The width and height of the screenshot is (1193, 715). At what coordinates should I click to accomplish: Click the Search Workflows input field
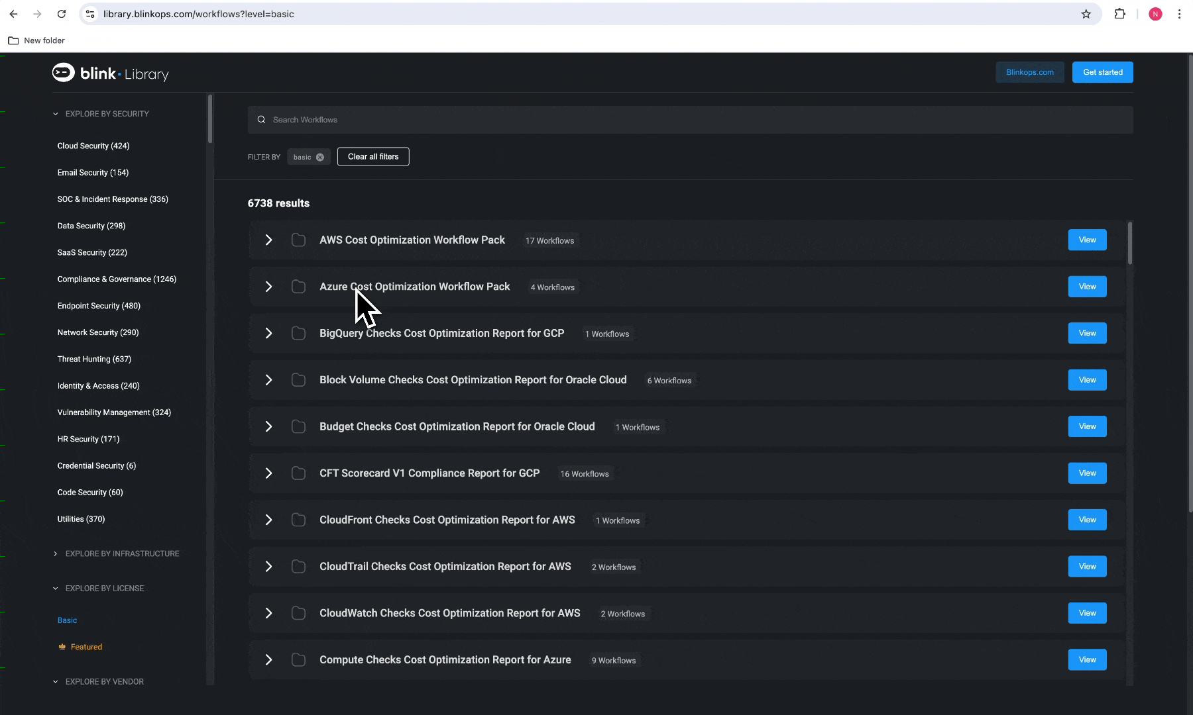(690, 120)
